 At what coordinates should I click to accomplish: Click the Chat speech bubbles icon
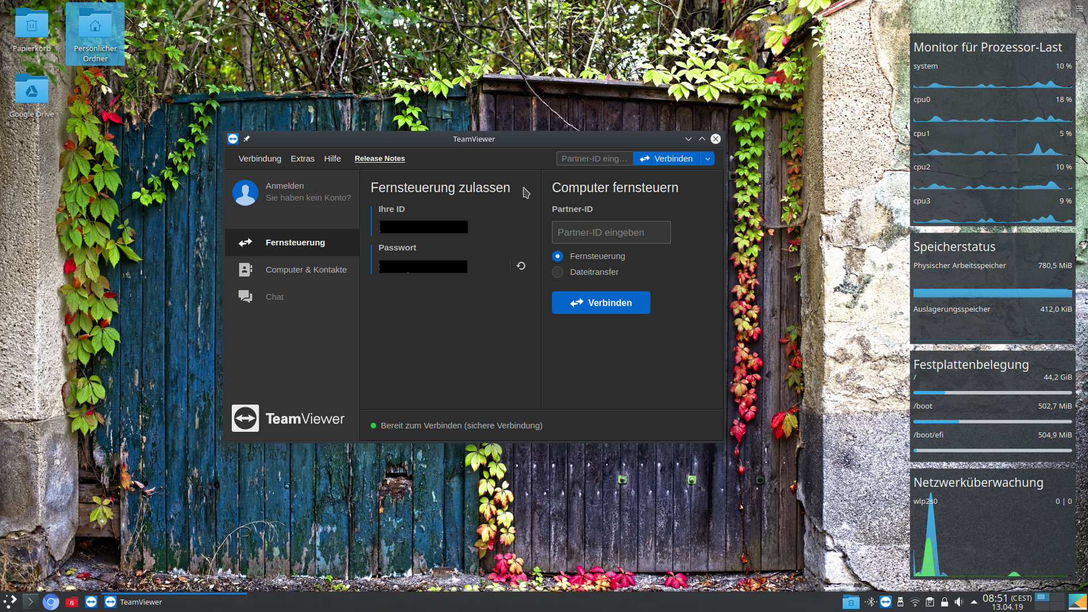[245, 297]
